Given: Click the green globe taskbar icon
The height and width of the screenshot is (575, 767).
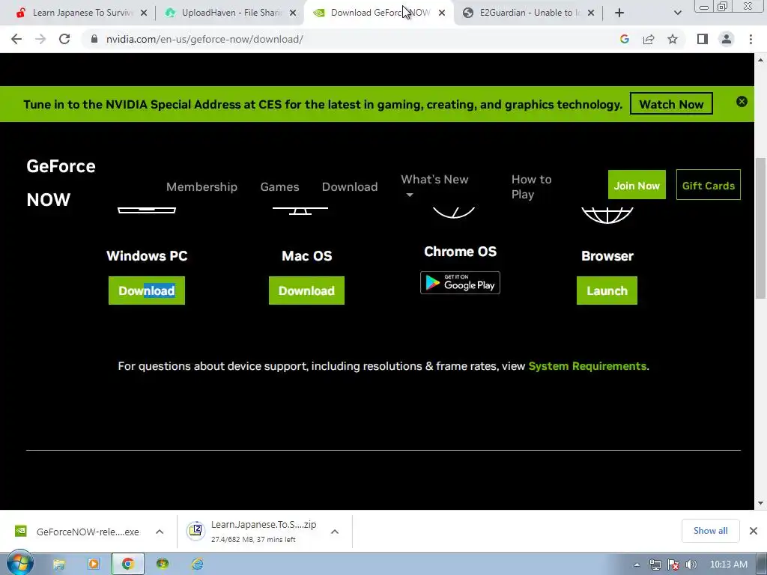Looking at the screenshot, I should pyautogui.click(x=163, y=565).
